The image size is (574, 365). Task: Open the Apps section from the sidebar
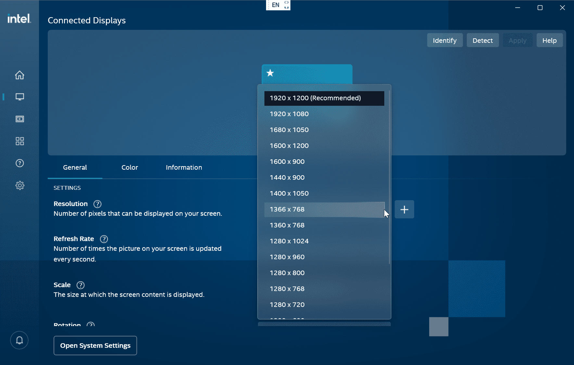click(19, 141)
